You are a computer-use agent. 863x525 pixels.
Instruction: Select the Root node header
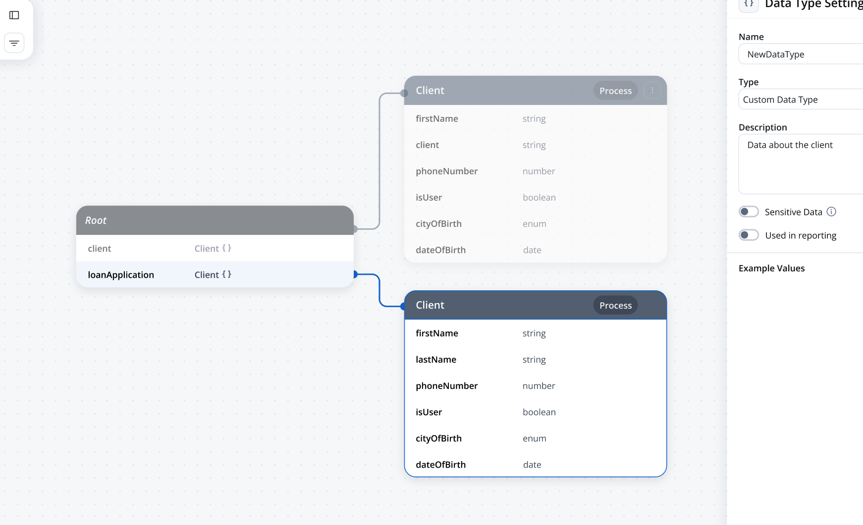215,220
